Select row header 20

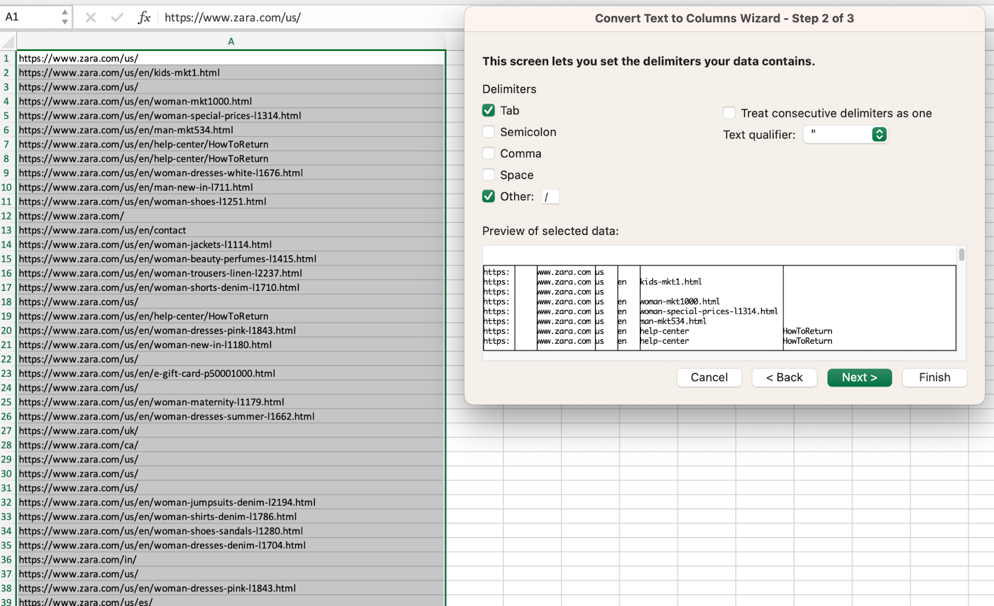point(7,331)
